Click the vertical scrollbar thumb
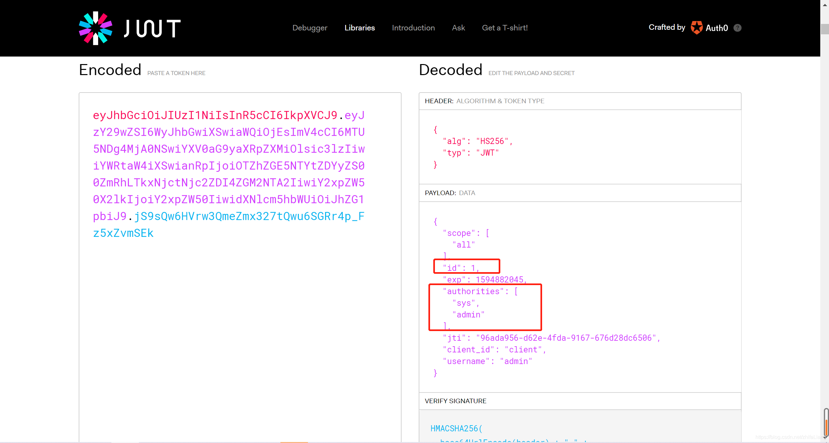The height and width of the screenshot is (443, 829). pos(825,29)
